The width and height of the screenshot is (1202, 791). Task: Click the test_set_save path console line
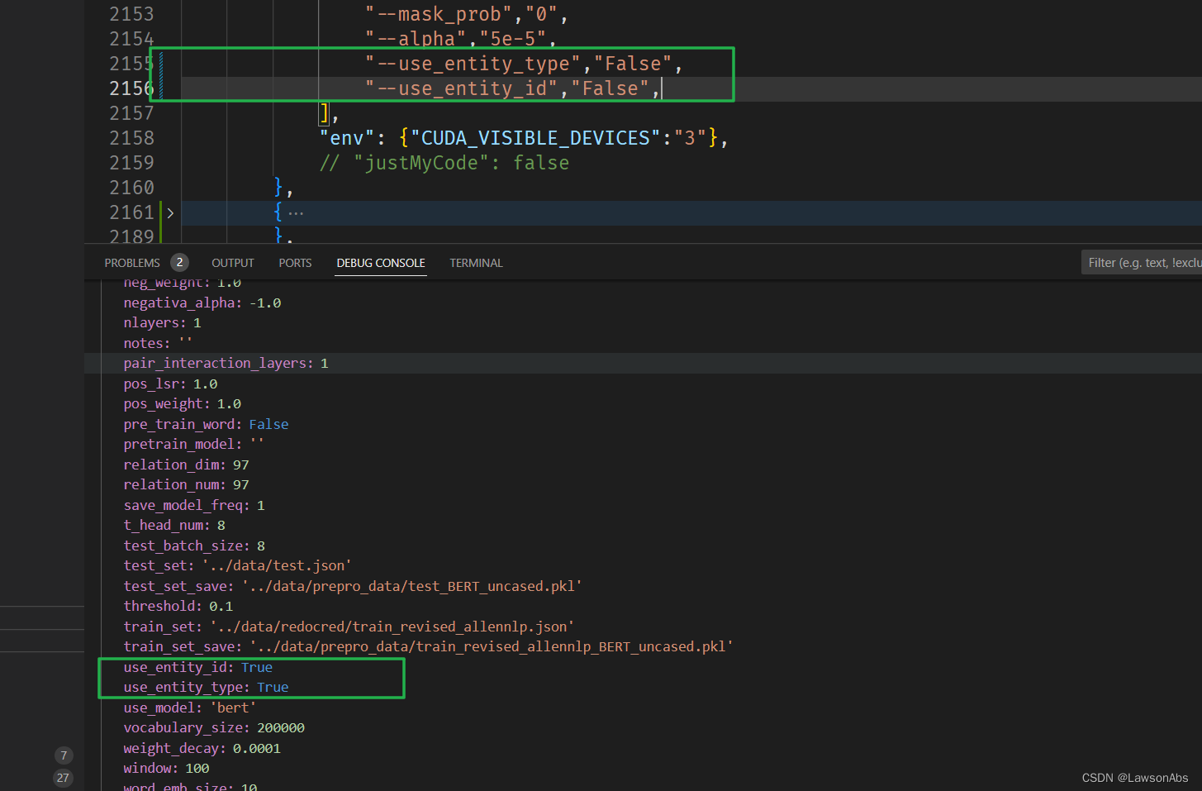pos(353,586)
